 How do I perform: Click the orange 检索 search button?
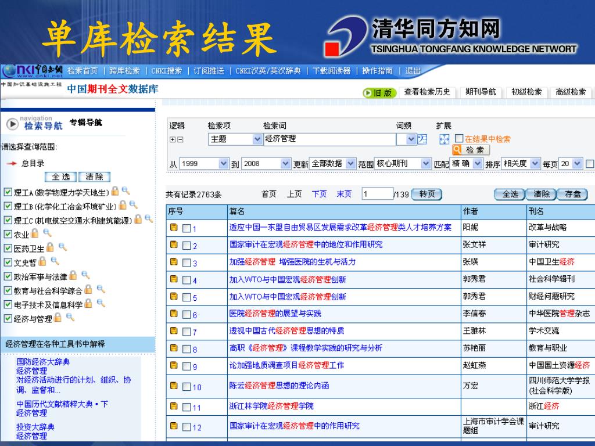[x=471, y=150]
